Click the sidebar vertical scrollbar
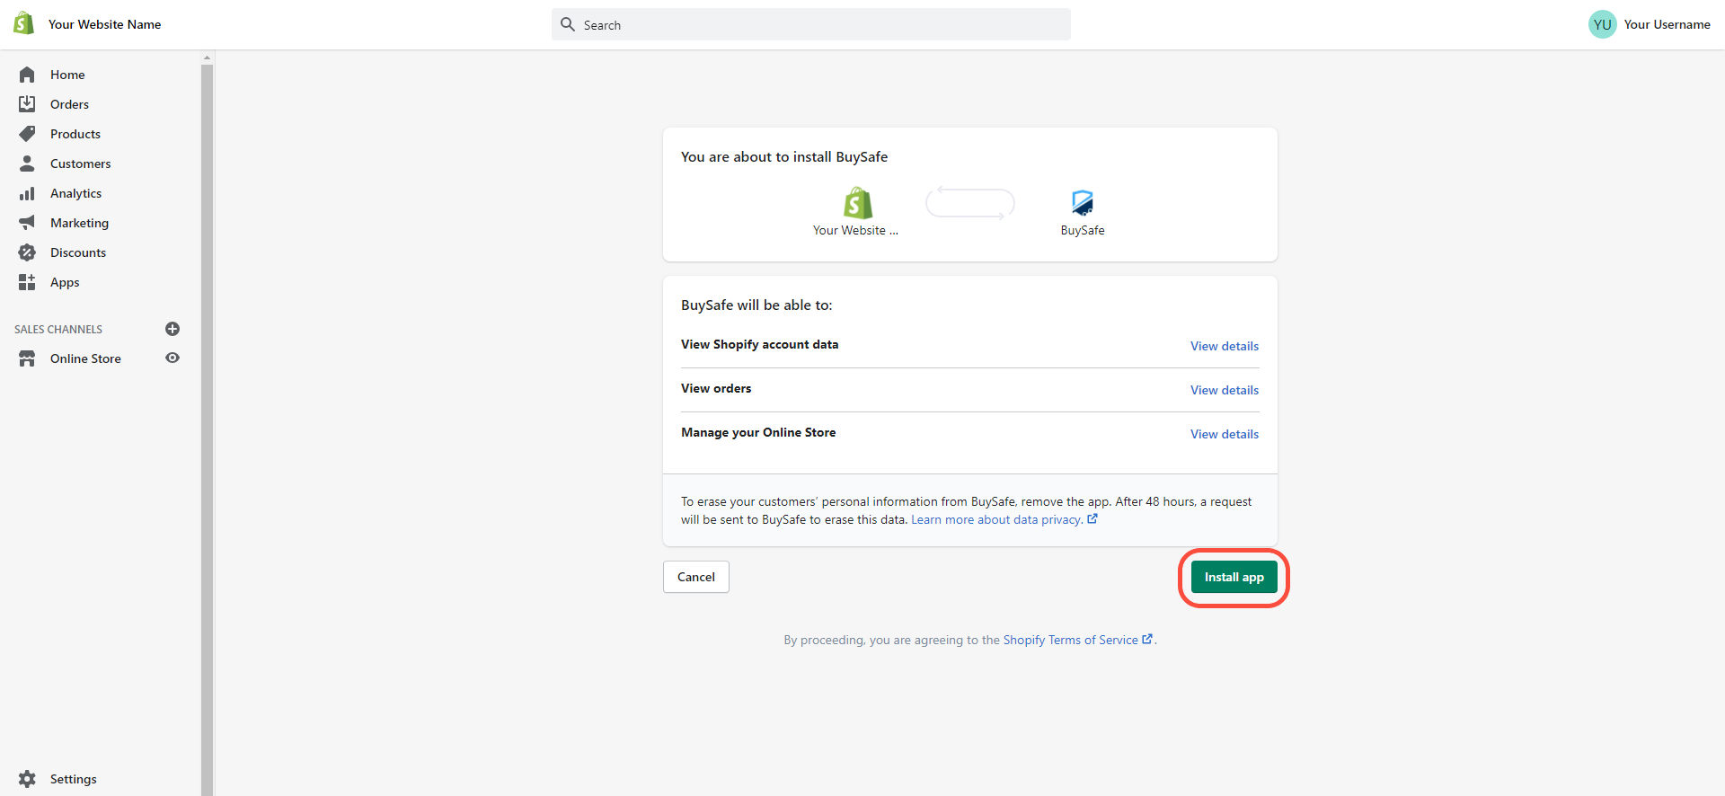 pos(207,429)
